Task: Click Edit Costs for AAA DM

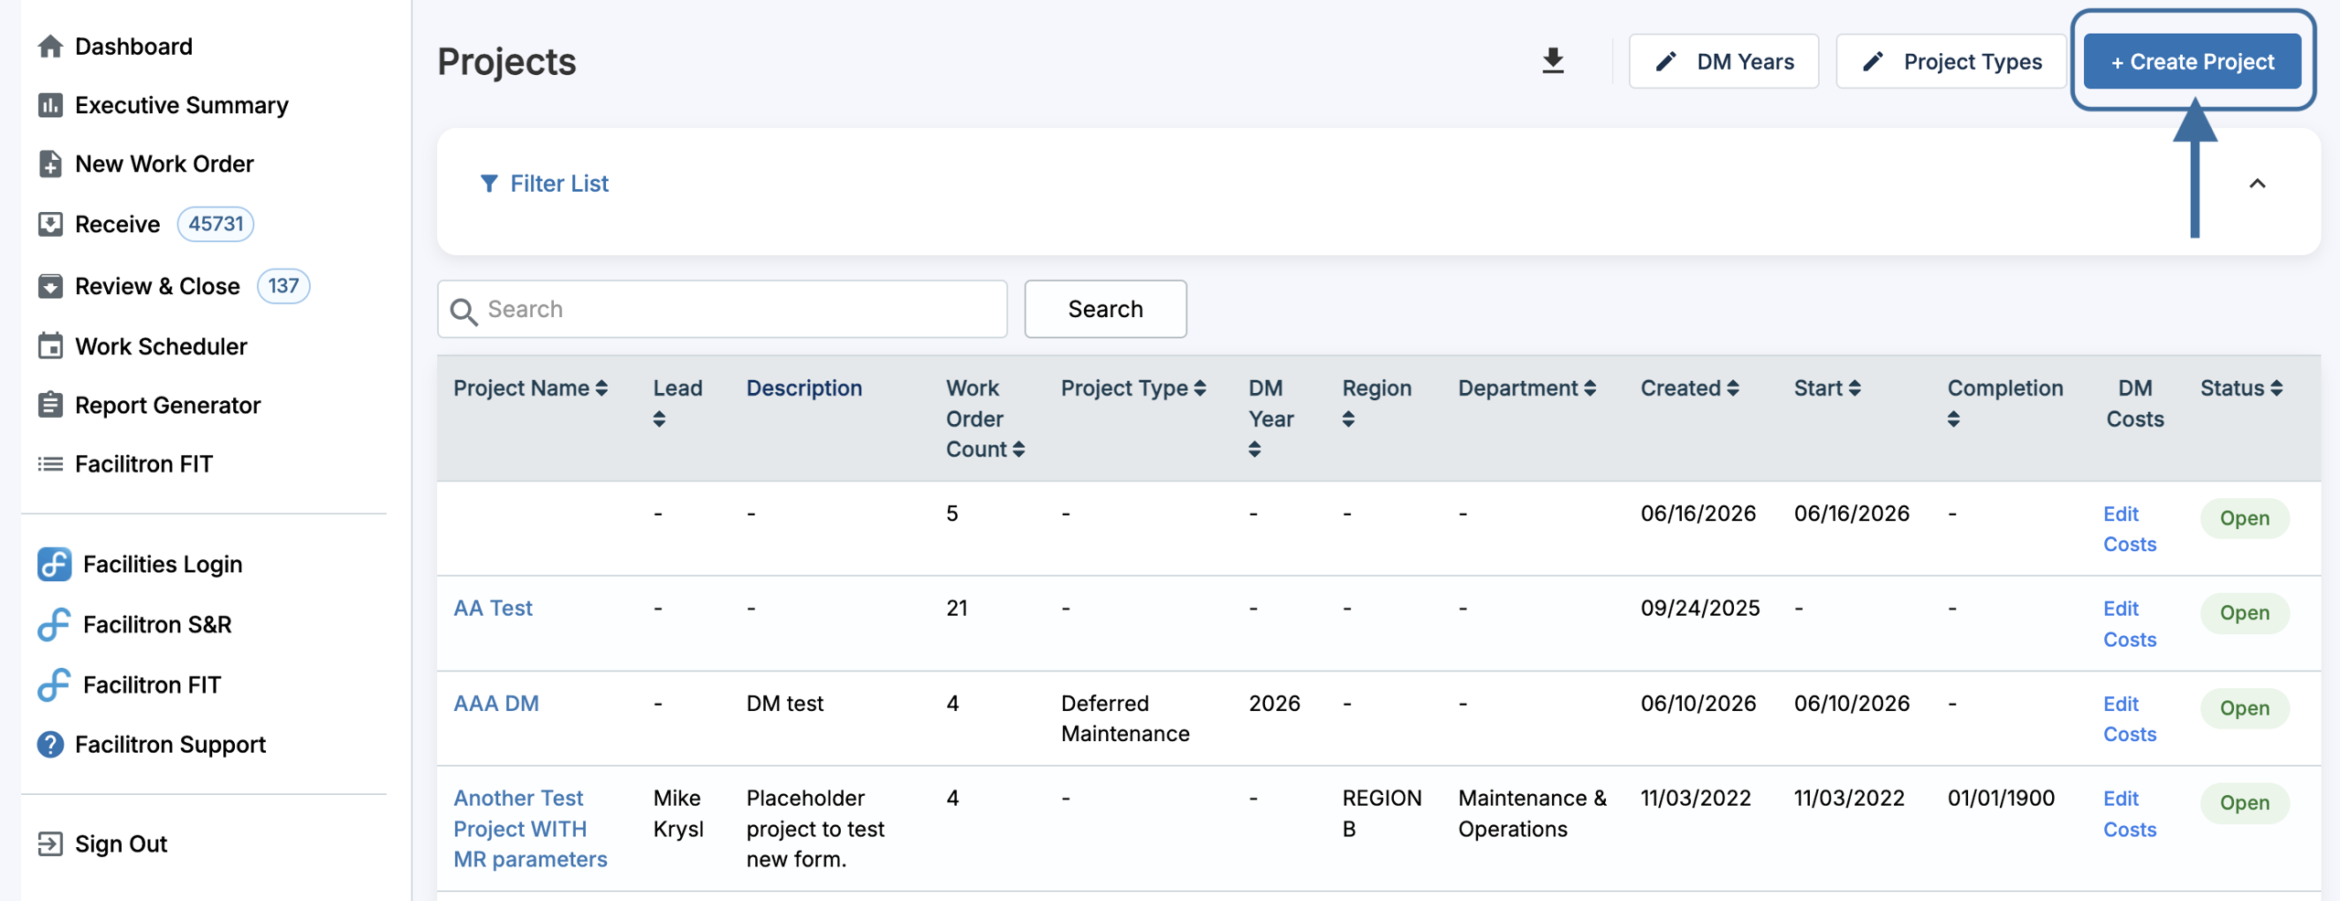Action: click(2129, 718)
